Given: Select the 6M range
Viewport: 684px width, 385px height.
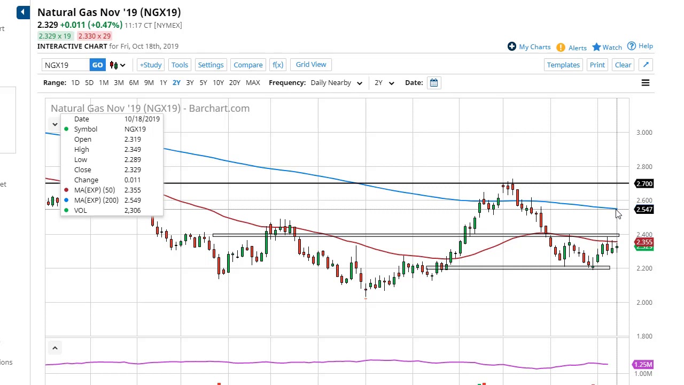Looking at the screenshot, I should coord(134,83).
